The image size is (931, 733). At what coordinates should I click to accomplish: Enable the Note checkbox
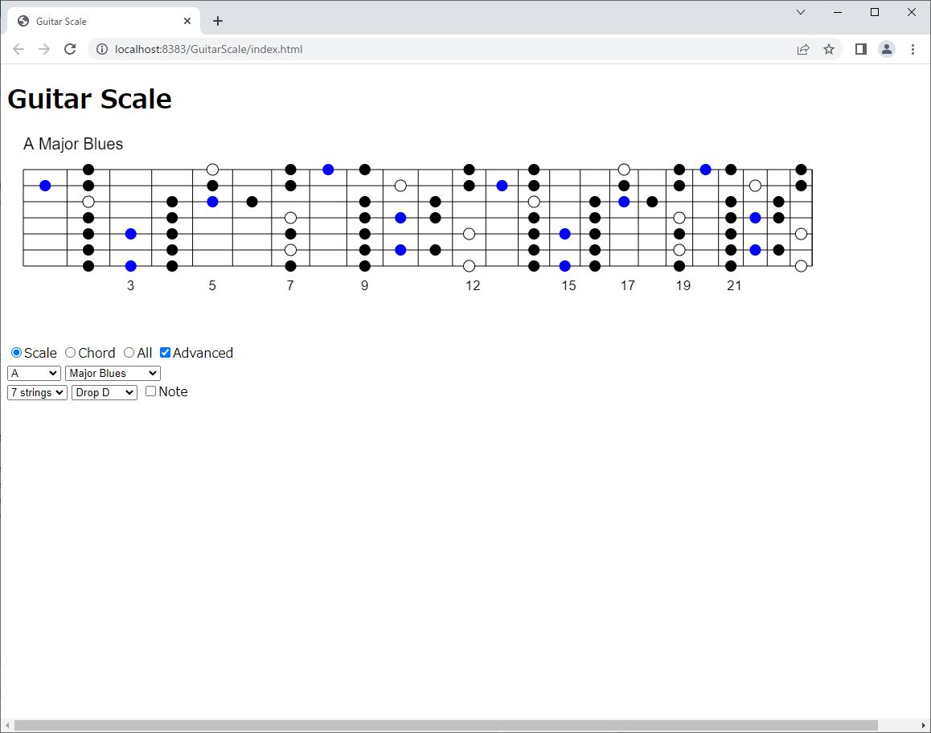pos(150,391)
